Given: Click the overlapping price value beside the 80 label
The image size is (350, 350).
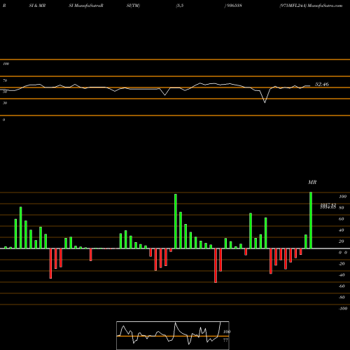Looking at the screenshot, I should (328, 206).
